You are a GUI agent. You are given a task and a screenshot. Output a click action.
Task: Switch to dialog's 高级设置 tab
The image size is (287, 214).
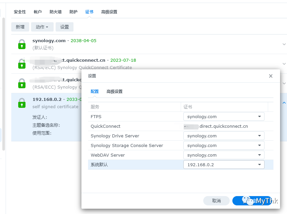tap(115, 92)
